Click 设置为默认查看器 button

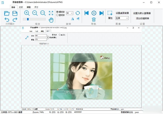click(142, 13)
